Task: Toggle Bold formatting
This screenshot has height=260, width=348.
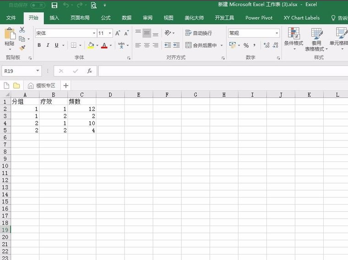Action: point(39,45)
